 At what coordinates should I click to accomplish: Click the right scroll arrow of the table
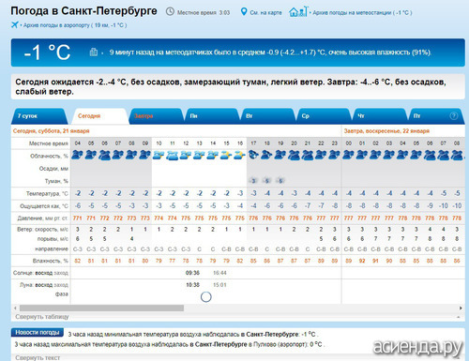click(461, 308)
